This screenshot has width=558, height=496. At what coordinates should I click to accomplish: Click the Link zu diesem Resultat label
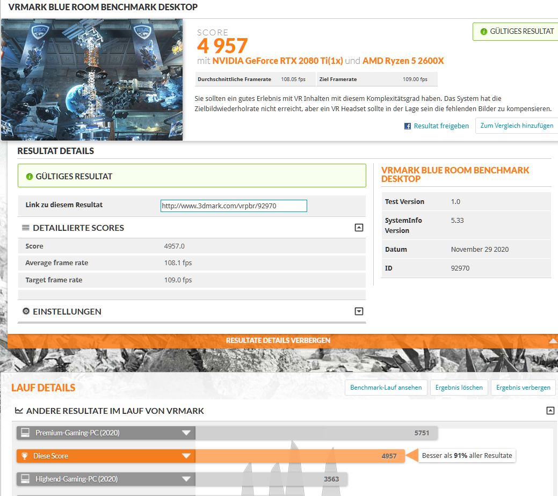click(x=64, y=205)
